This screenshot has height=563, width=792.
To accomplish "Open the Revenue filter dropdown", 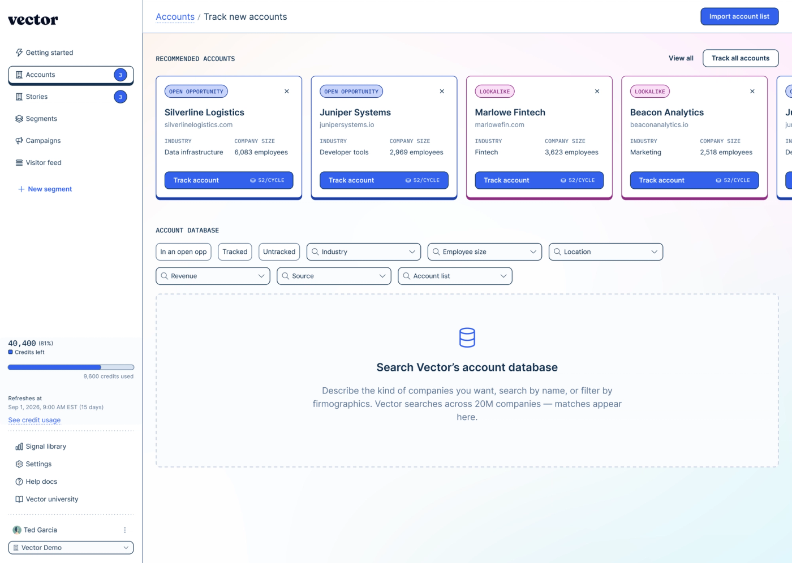I will (213, 276).
